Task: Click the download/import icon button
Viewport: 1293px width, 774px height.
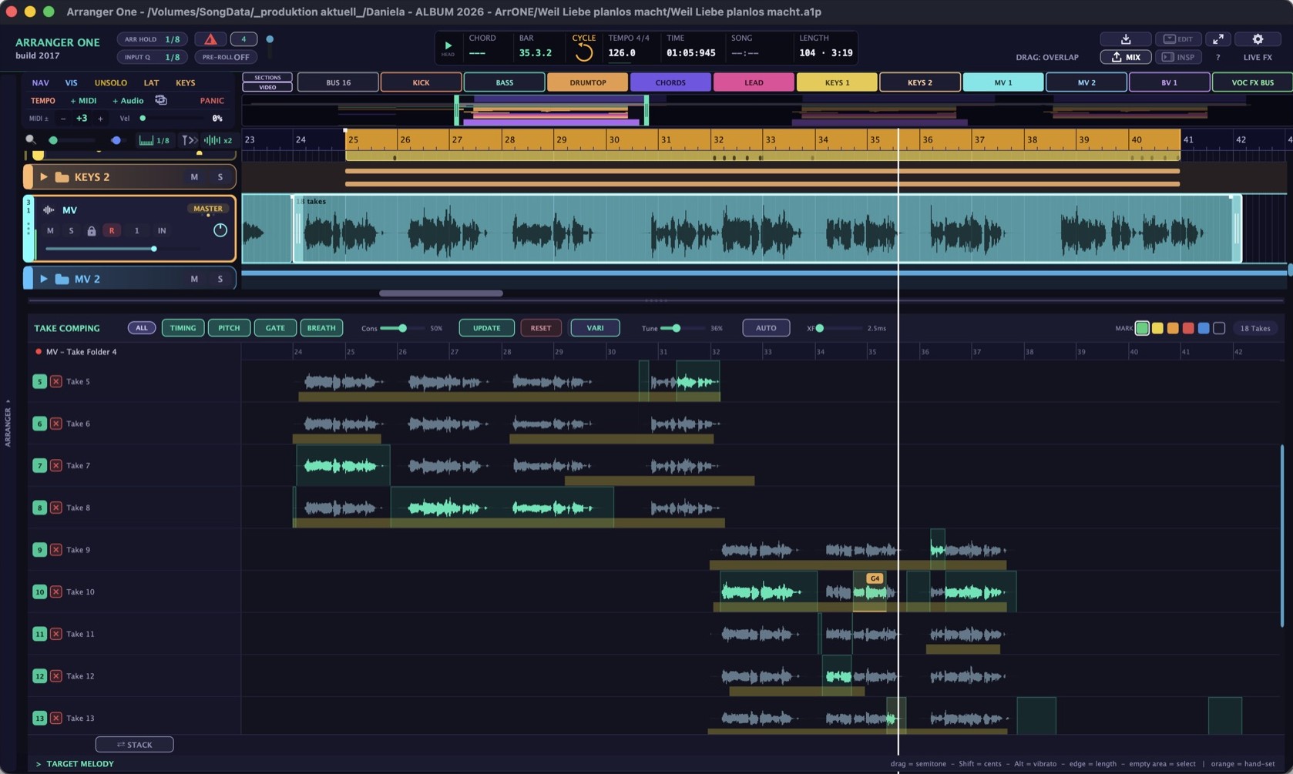Action: coord(1126,39)
